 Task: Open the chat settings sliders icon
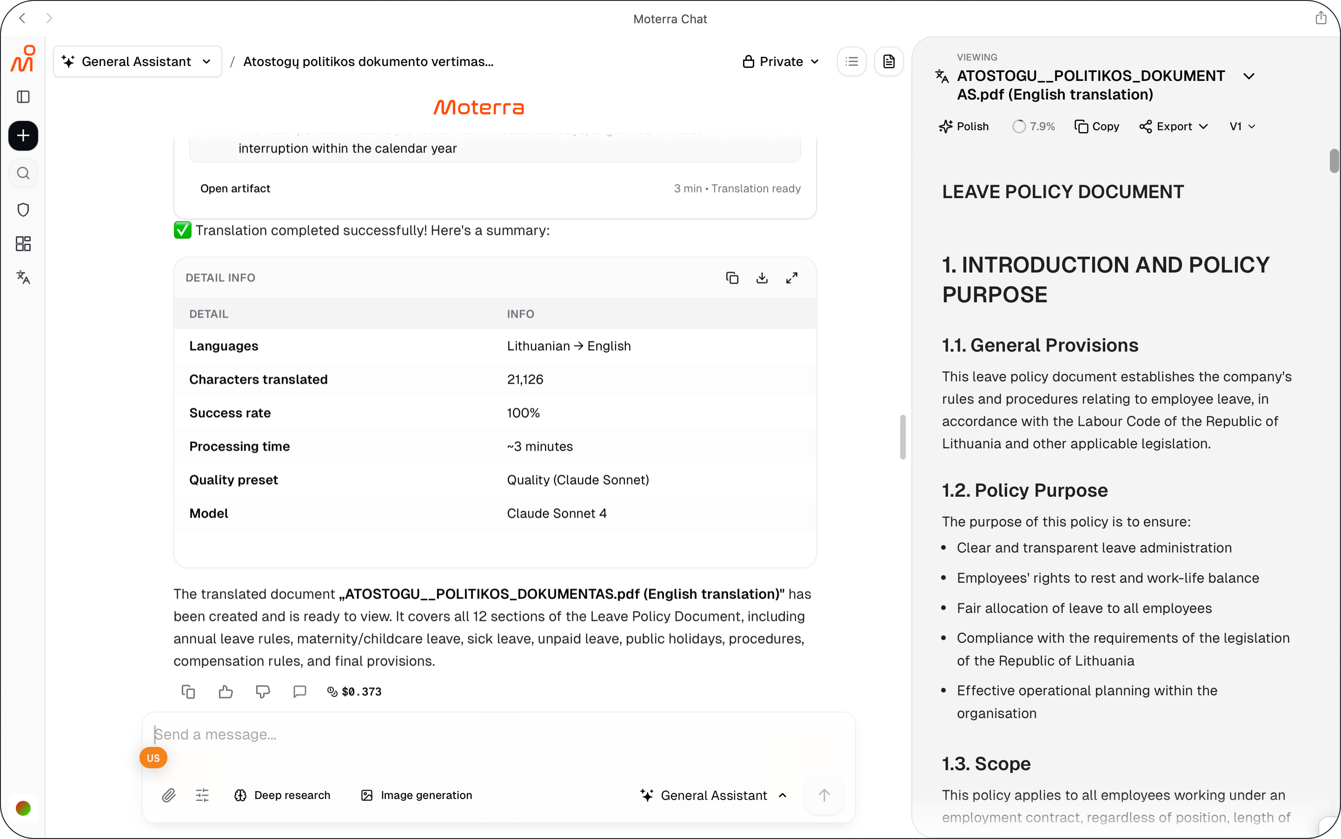coord(203,795)
